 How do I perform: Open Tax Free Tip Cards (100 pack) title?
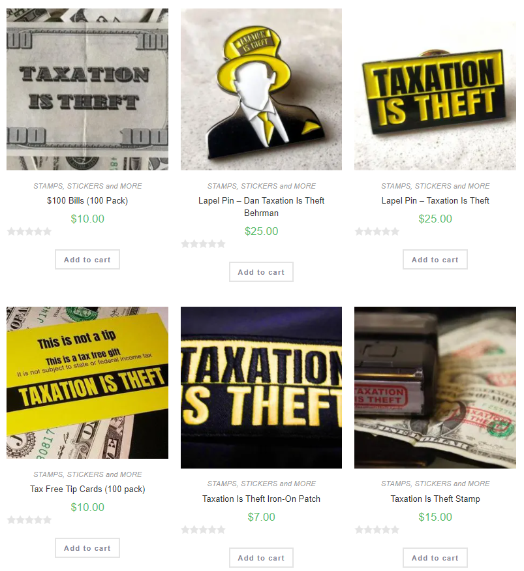click(87, 489)
